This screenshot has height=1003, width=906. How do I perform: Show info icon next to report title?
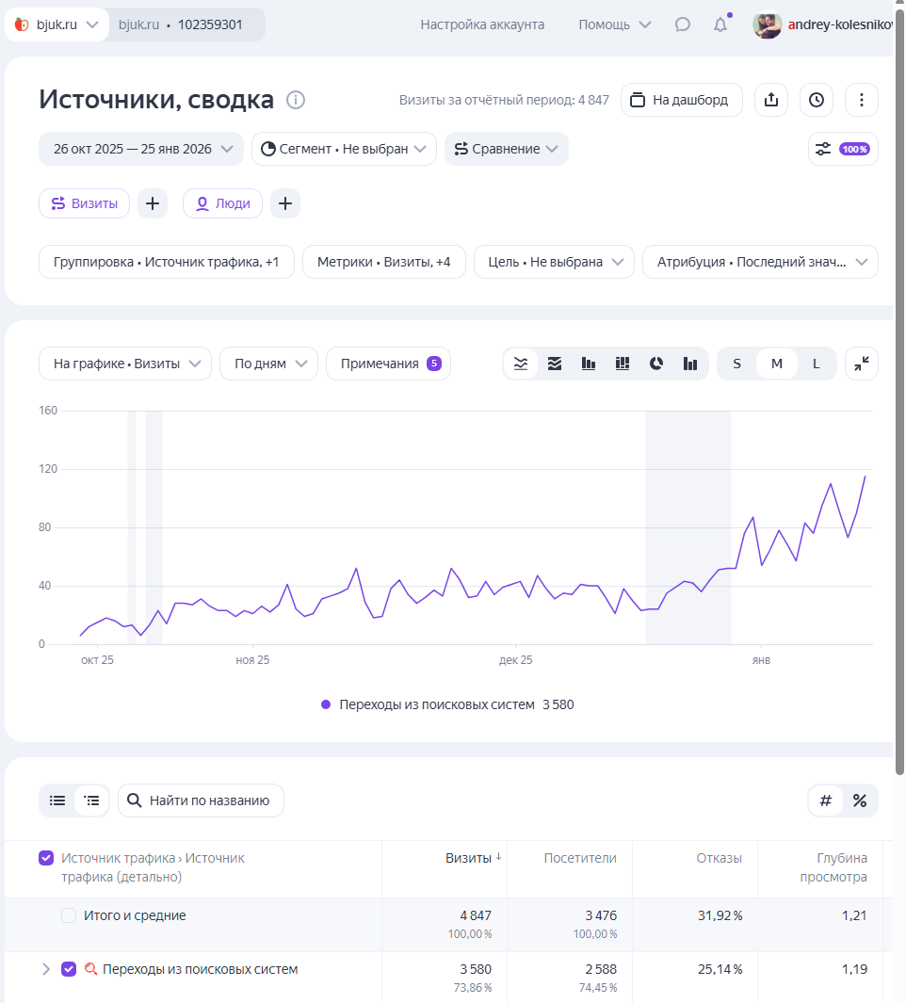tap(295, 100)
